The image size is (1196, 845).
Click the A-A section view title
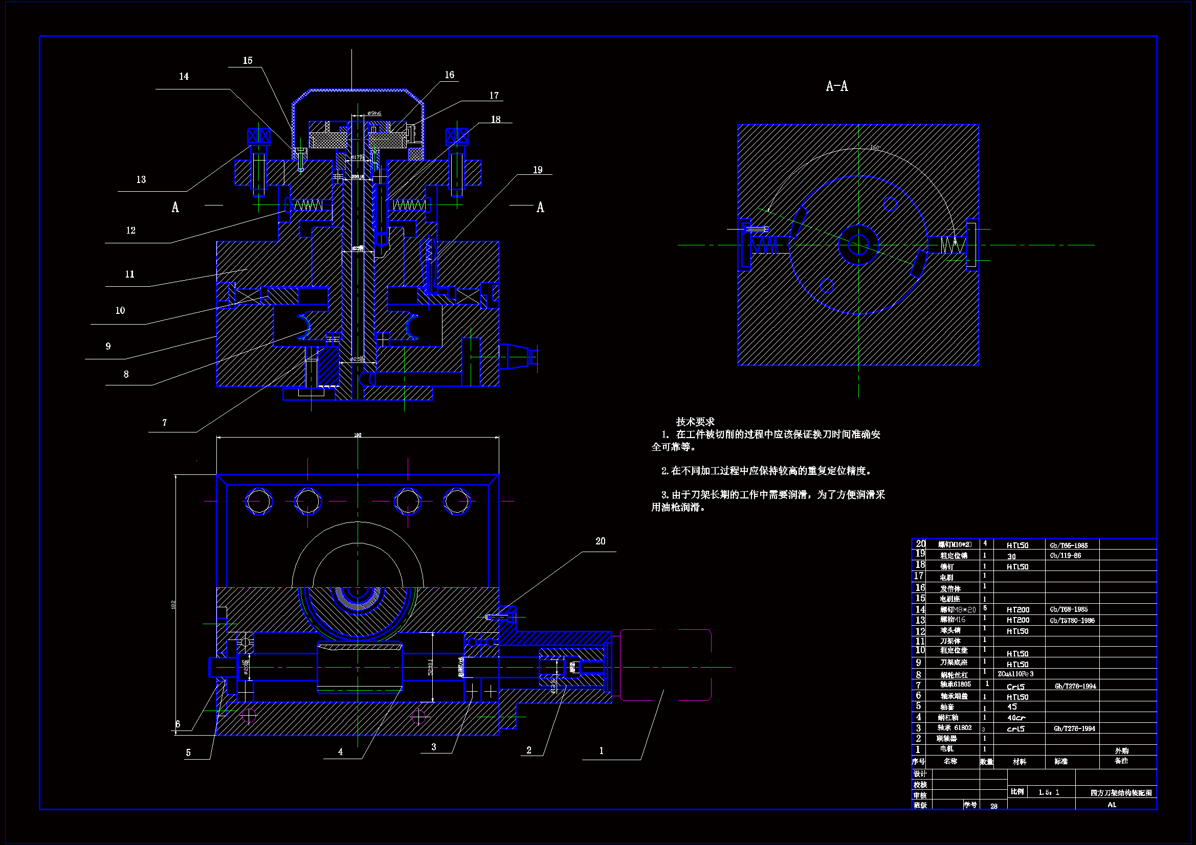pyautogui.click(x=836, y=86)
